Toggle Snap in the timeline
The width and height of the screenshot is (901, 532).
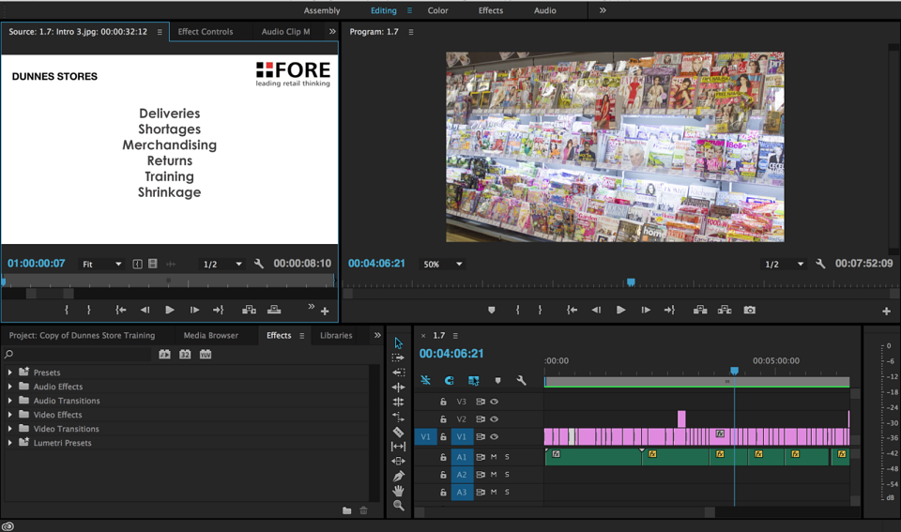click(450, 380)
